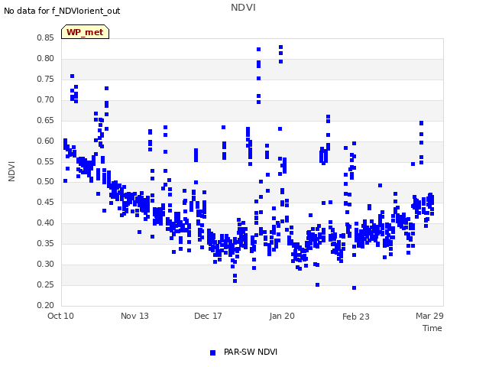Click the Oct 10 x-axis label

(x=61, y=316)
